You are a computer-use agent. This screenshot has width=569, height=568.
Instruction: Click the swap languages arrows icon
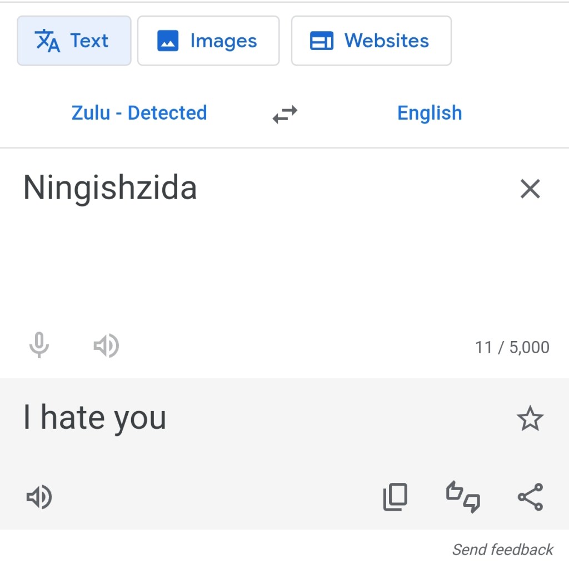pyautogui.click(x=284, y=113)
